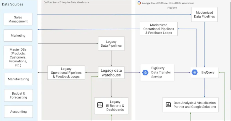Click the Legacy BI Reports chart icon
This screenshot has width=231, height=121.
click(100, 105)
